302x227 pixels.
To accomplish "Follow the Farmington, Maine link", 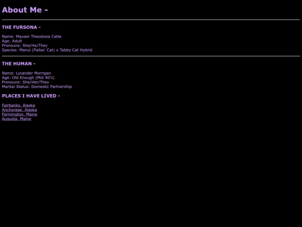I will pyautogui.click(x=20, y=114).
